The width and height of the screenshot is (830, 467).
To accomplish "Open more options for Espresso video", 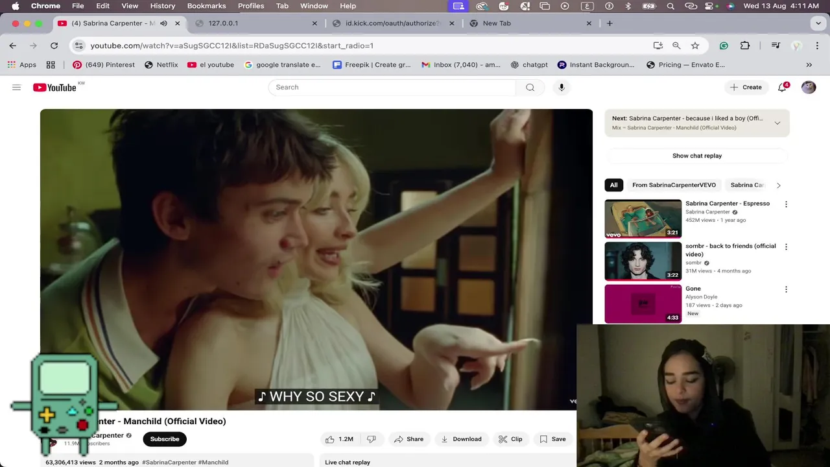I will coord(786,204).
